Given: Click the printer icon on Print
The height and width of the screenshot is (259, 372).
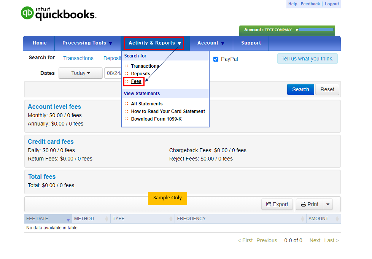Looking at the screenshot, I should [x=303, y=204].
